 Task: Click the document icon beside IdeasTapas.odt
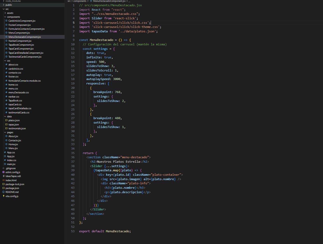pyautogui.click(x=3, y=176)
